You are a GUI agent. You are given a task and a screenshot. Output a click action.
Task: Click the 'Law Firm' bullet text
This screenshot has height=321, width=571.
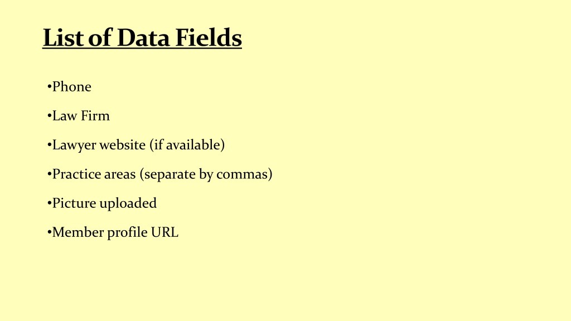tap(81, 116)
